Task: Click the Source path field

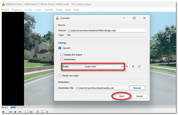Action: point(106,30)
